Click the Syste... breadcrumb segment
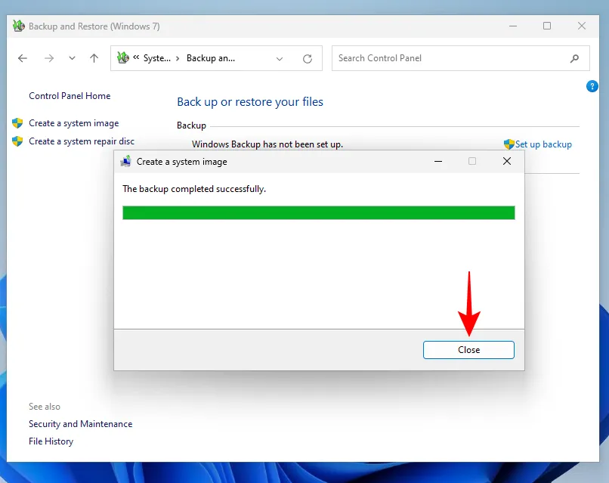Image resolution: width=609 pixels, height=483 pixels. click(x=157, y=58)
